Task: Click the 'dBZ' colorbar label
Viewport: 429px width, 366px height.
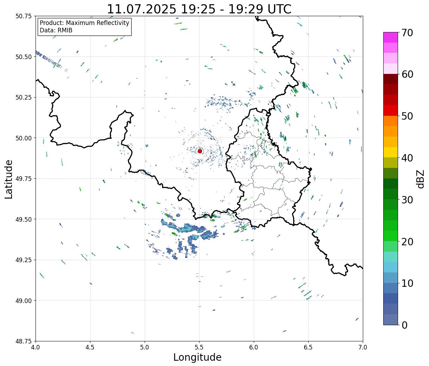Action: click(420, 179)
